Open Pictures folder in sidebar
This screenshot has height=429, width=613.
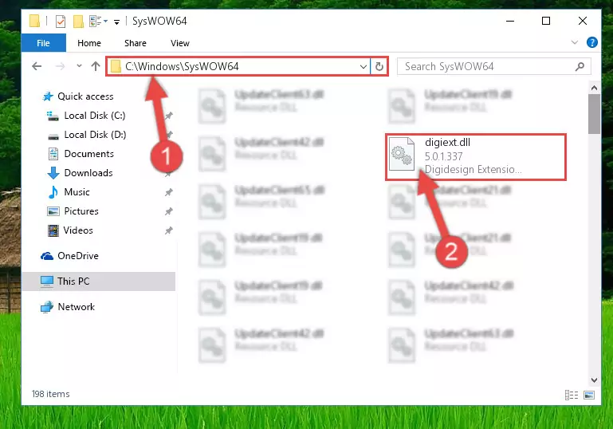[x=81, y=211]
